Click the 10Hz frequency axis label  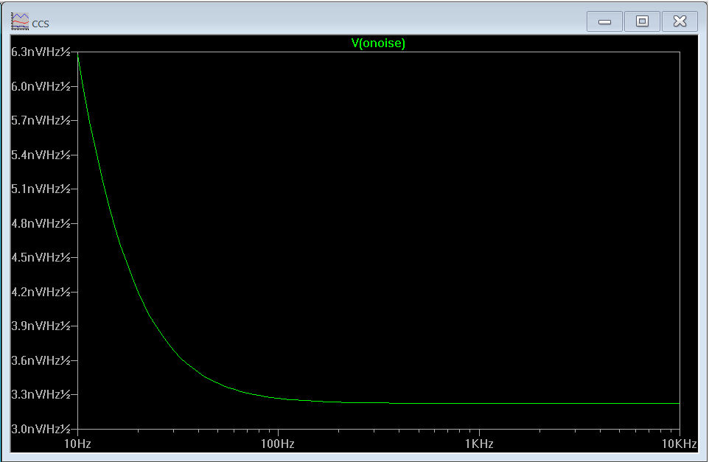tap(78, 444)
